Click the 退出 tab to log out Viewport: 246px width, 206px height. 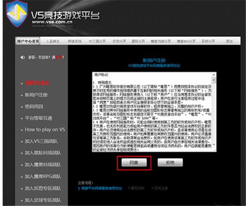click(x=229, y=41)
